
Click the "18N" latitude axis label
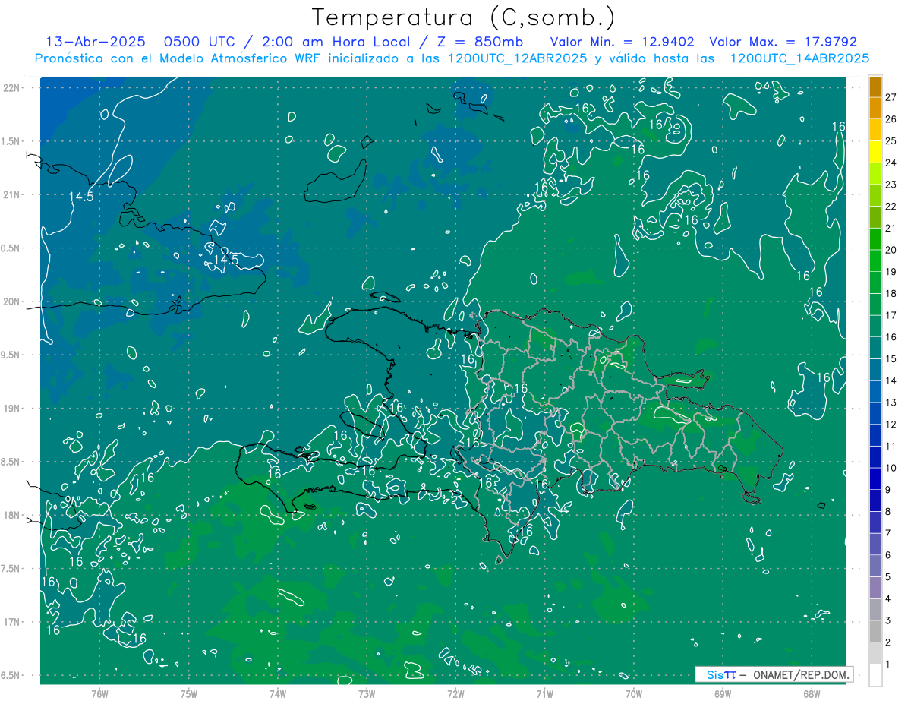click(11, 515)
